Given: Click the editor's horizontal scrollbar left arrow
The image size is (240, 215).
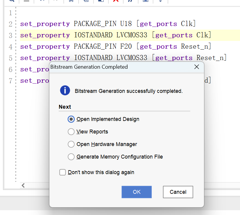Looking at the screenshot, I should (x=23, y=185).
